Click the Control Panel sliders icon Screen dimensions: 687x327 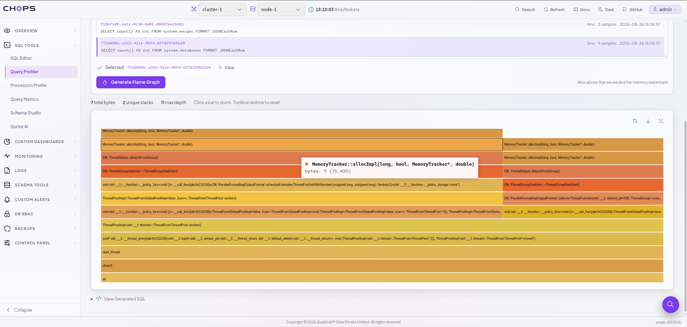pyautogui.click(x=7, y=243)
